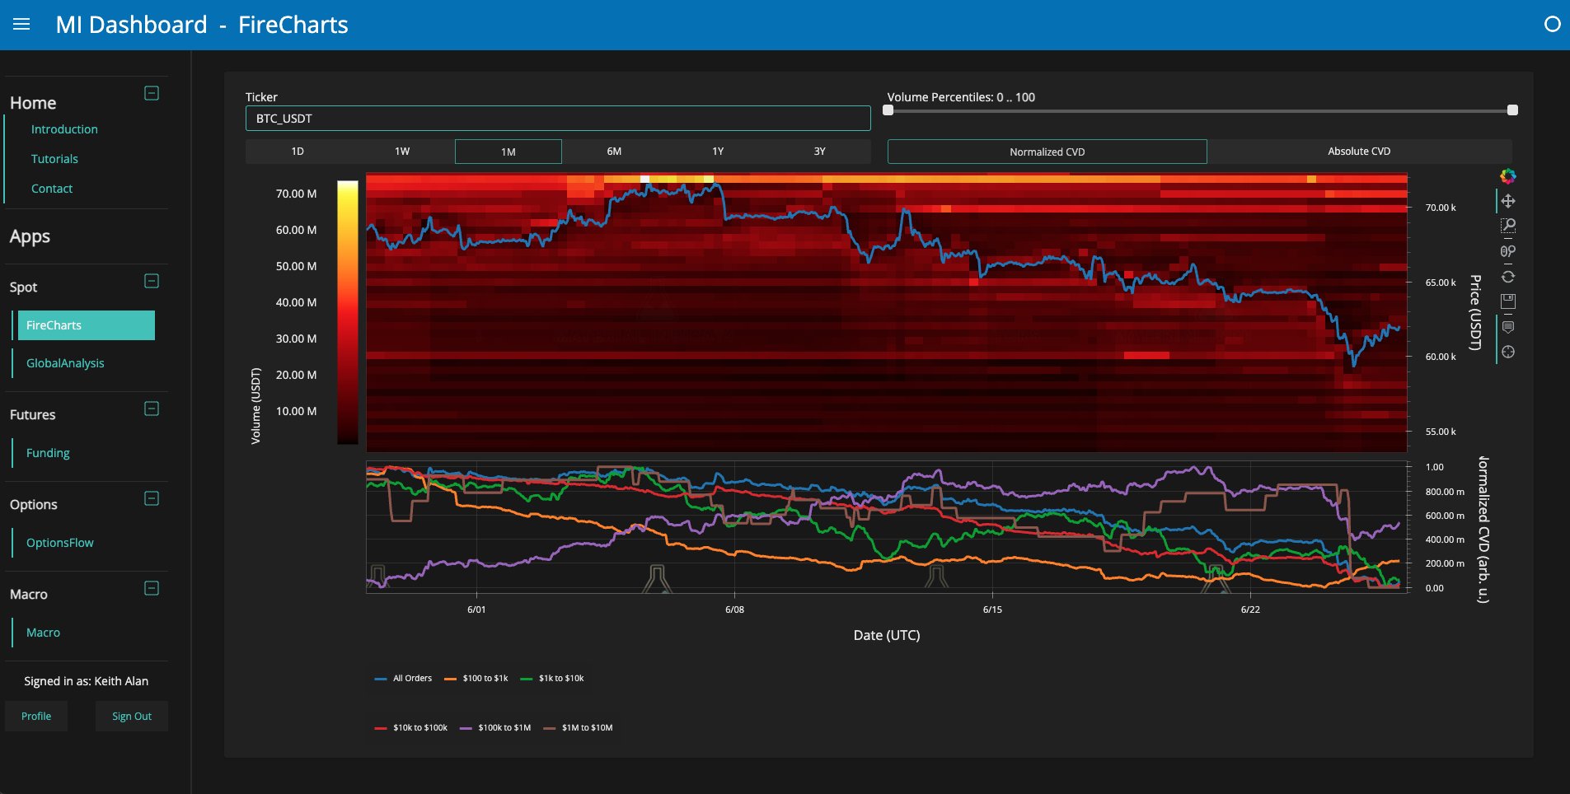Image resolution: width=1570 pixels, height=794 pixels.
Task: Click the Bokeh logo icon
Action: 1508,176
